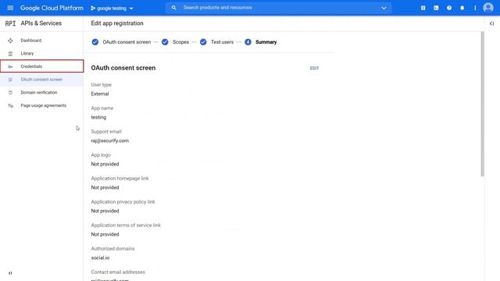Select the Summary step
Image resolution: width=500 pixels, height=281 pixels.
click(266, 42)
